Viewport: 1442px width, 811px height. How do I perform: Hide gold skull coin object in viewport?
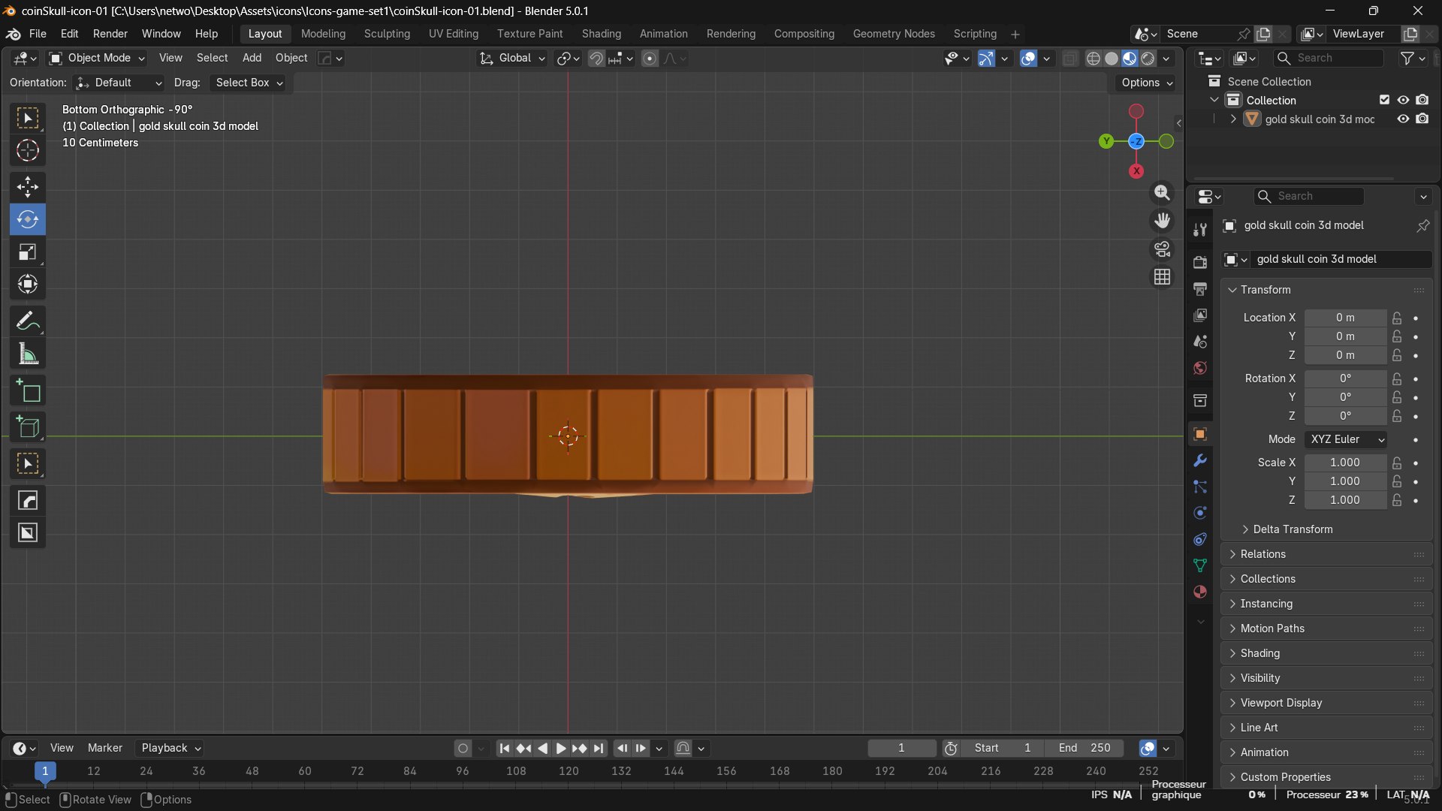click(x=1402, y=119)
